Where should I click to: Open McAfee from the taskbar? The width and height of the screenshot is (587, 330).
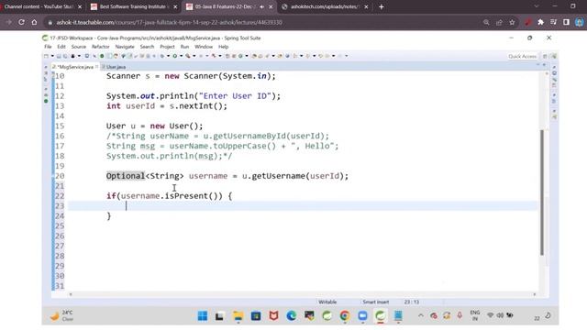(x=273, y=316)
